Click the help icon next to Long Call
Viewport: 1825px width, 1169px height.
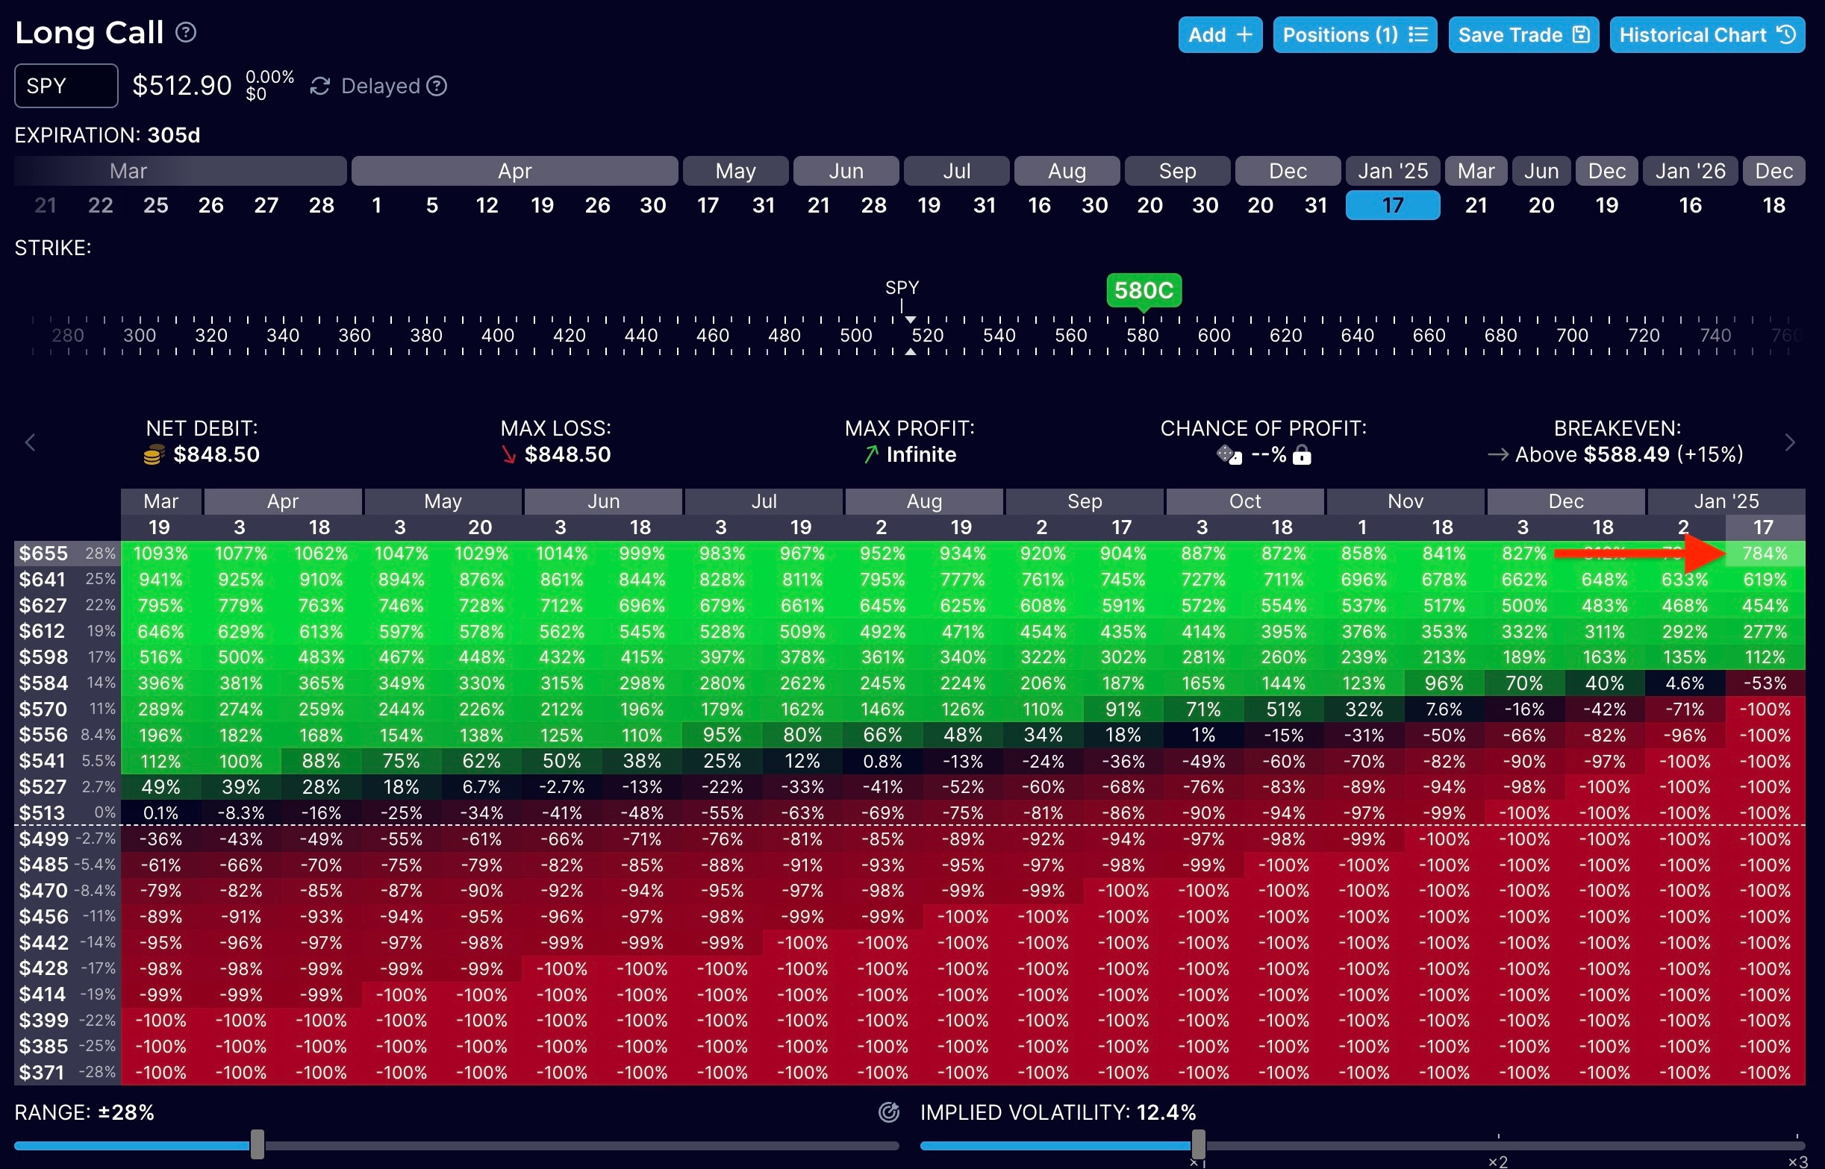[186, 33]
